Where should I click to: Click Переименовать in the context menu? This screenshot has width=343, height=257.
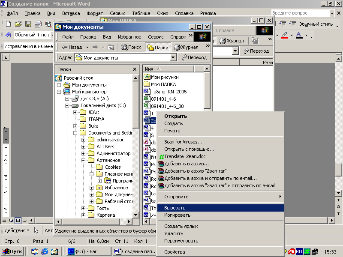(220, 241)
